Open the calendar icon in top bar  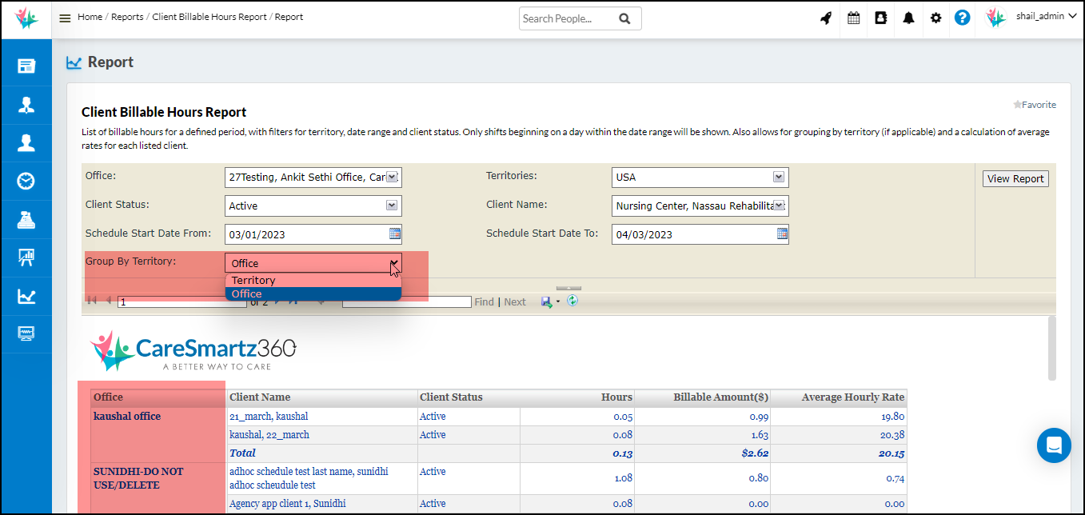(x=853, y=18)
